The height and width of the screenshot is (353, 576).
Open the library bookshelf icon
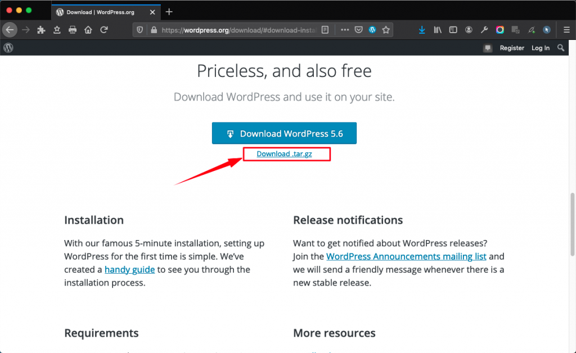[x=438, y=30]
